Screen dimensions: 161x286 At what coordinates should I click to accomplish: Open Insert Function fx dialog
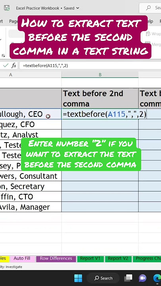[14, 66]
